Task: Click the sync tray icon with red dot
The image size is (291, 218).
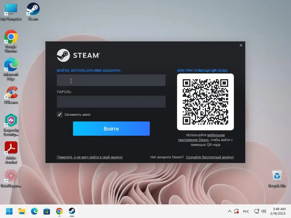Action: tap(236, 211)
